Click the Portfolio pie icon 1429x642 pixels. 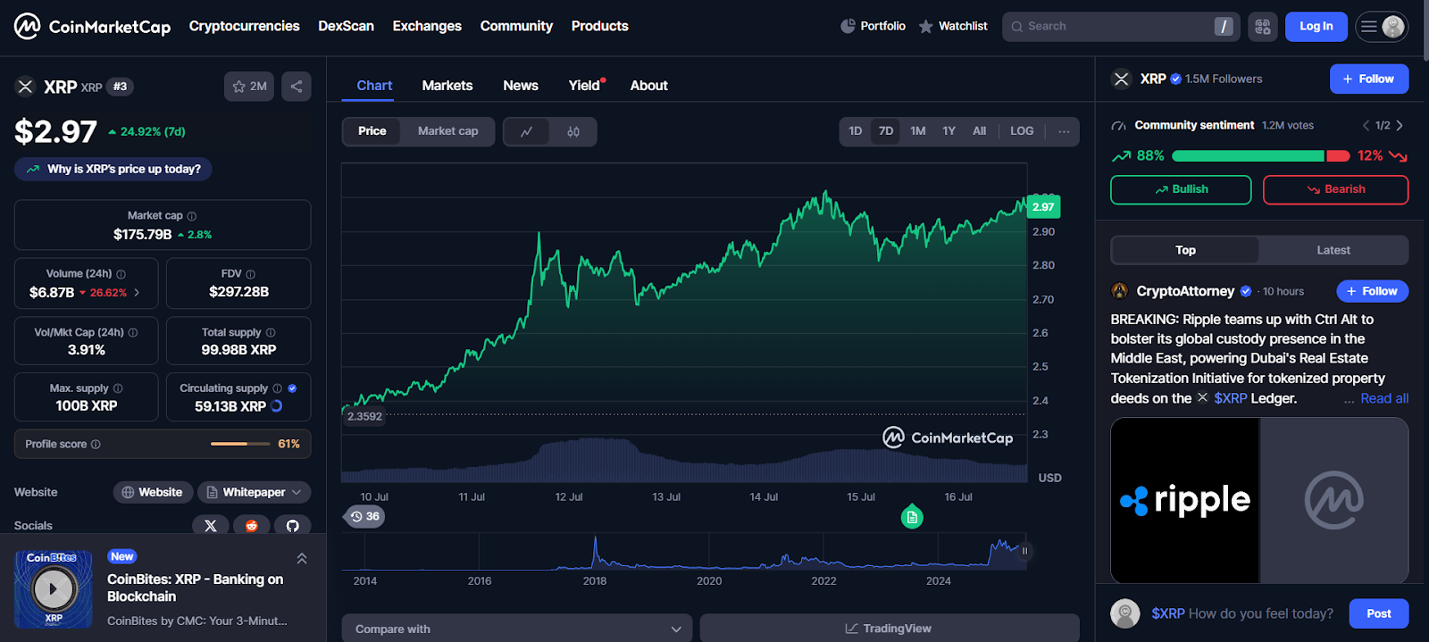(x=848, y=27)
